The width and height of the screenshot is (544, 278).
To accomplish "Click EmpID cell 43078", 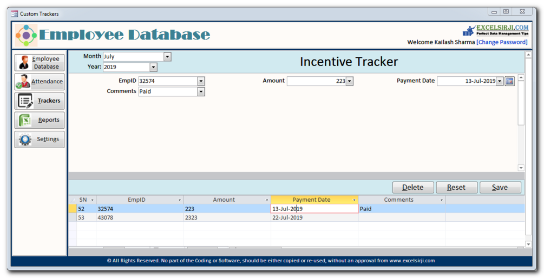I will (x=140, y=217).
